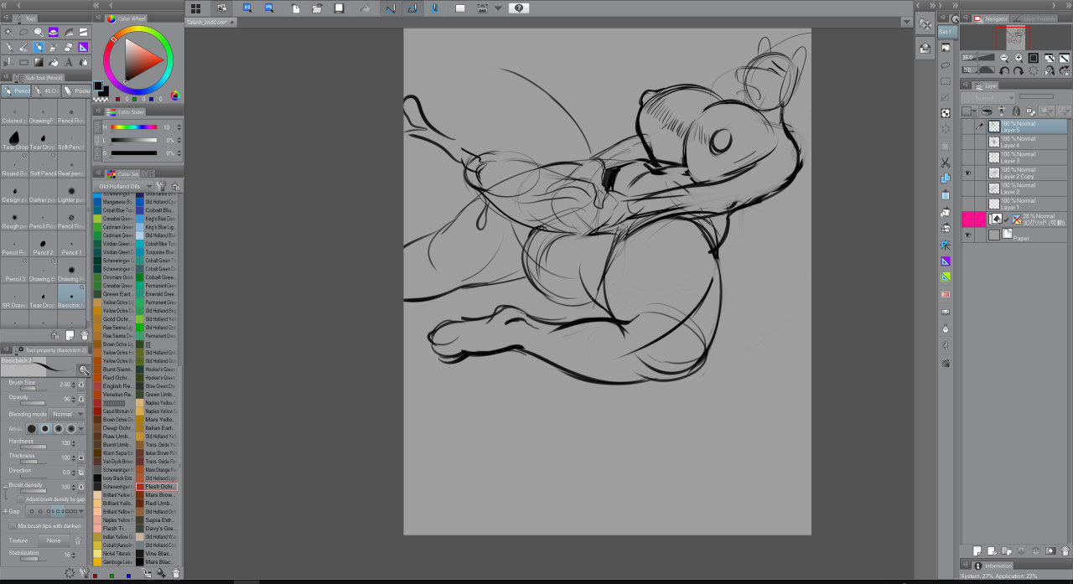Toggle visibility of Layer 2 Copy

pyautogui.click(x=967, y=173)
